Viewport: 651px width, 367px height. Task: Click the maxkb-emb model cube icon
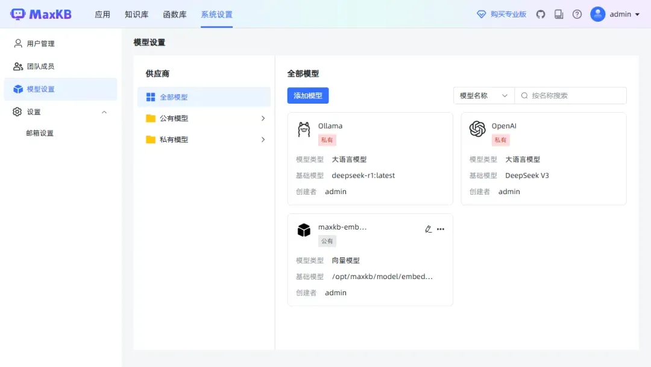(304, 230)
